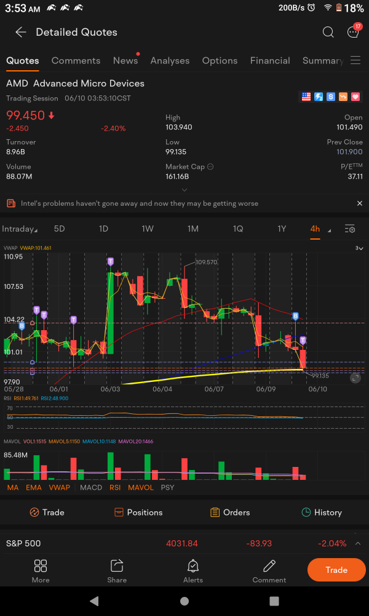Expand more quote details chevron
Viewport: 369px width, 616px height.
pyautogui.click(x=184, y=190)
